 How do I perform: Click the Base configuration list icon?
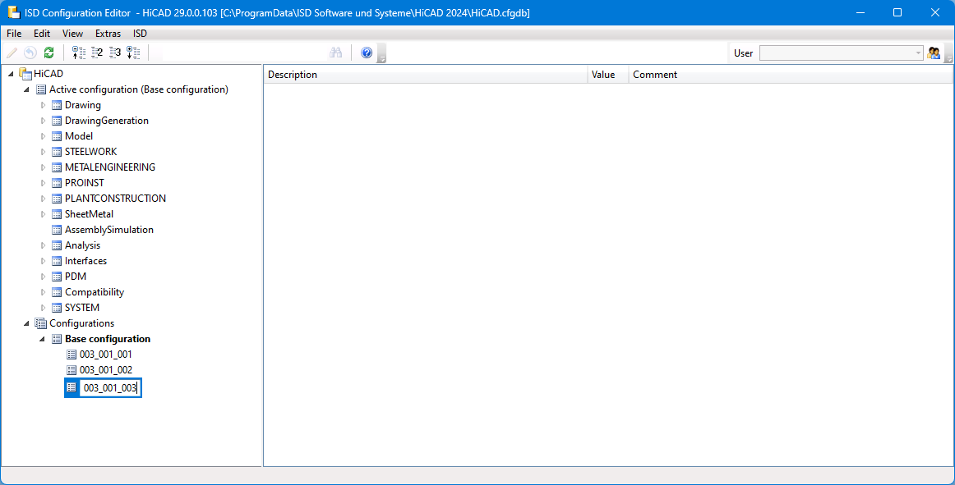[x=57, y=339]
